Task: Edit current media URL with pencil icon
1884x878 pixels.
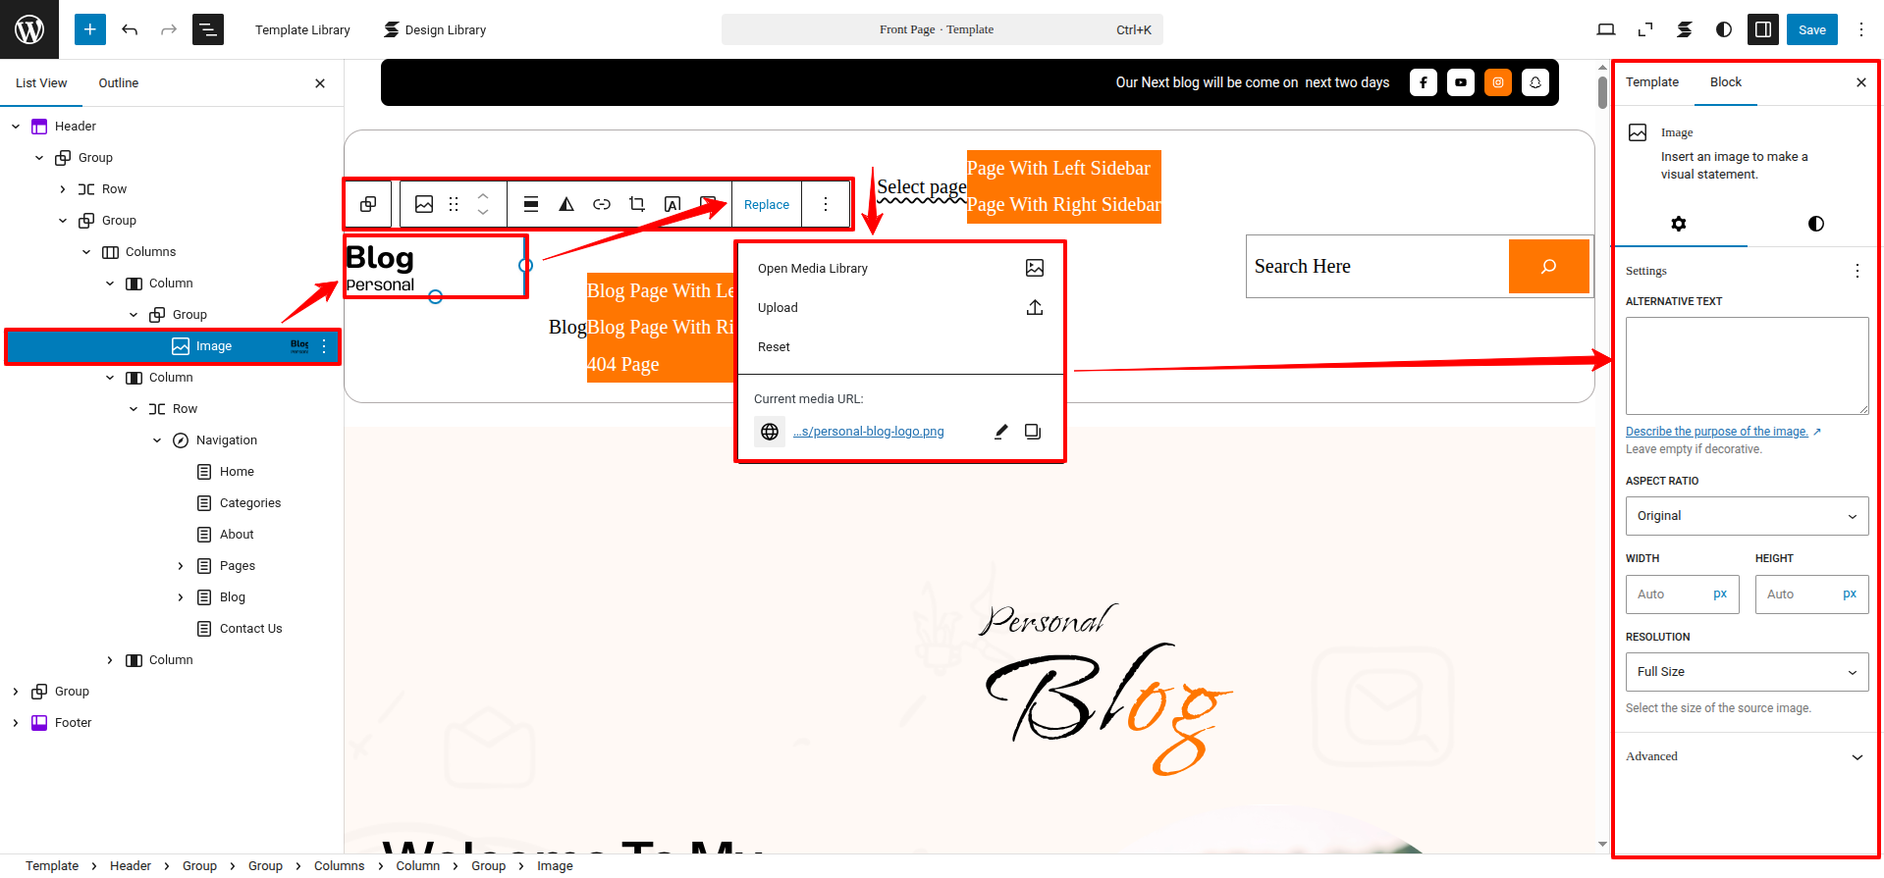Action: click(1000, 432)
